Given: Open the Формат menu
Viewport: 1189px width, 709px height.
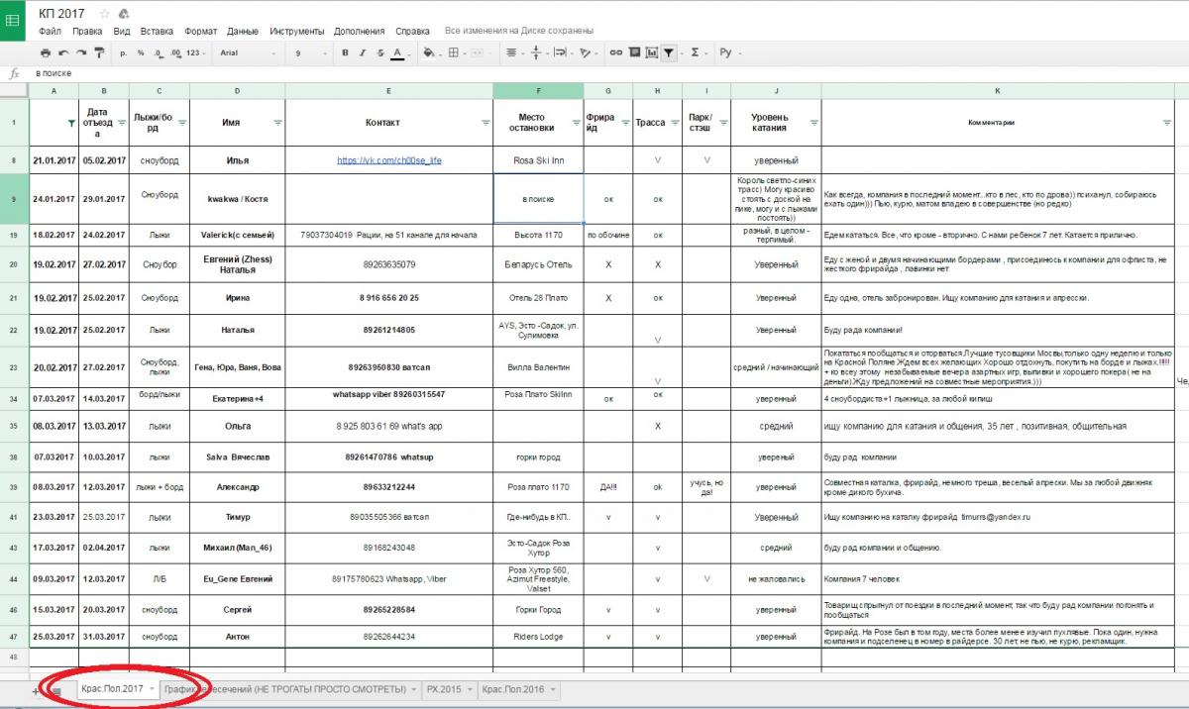Looking at the screenshot, I should (201, 32).
